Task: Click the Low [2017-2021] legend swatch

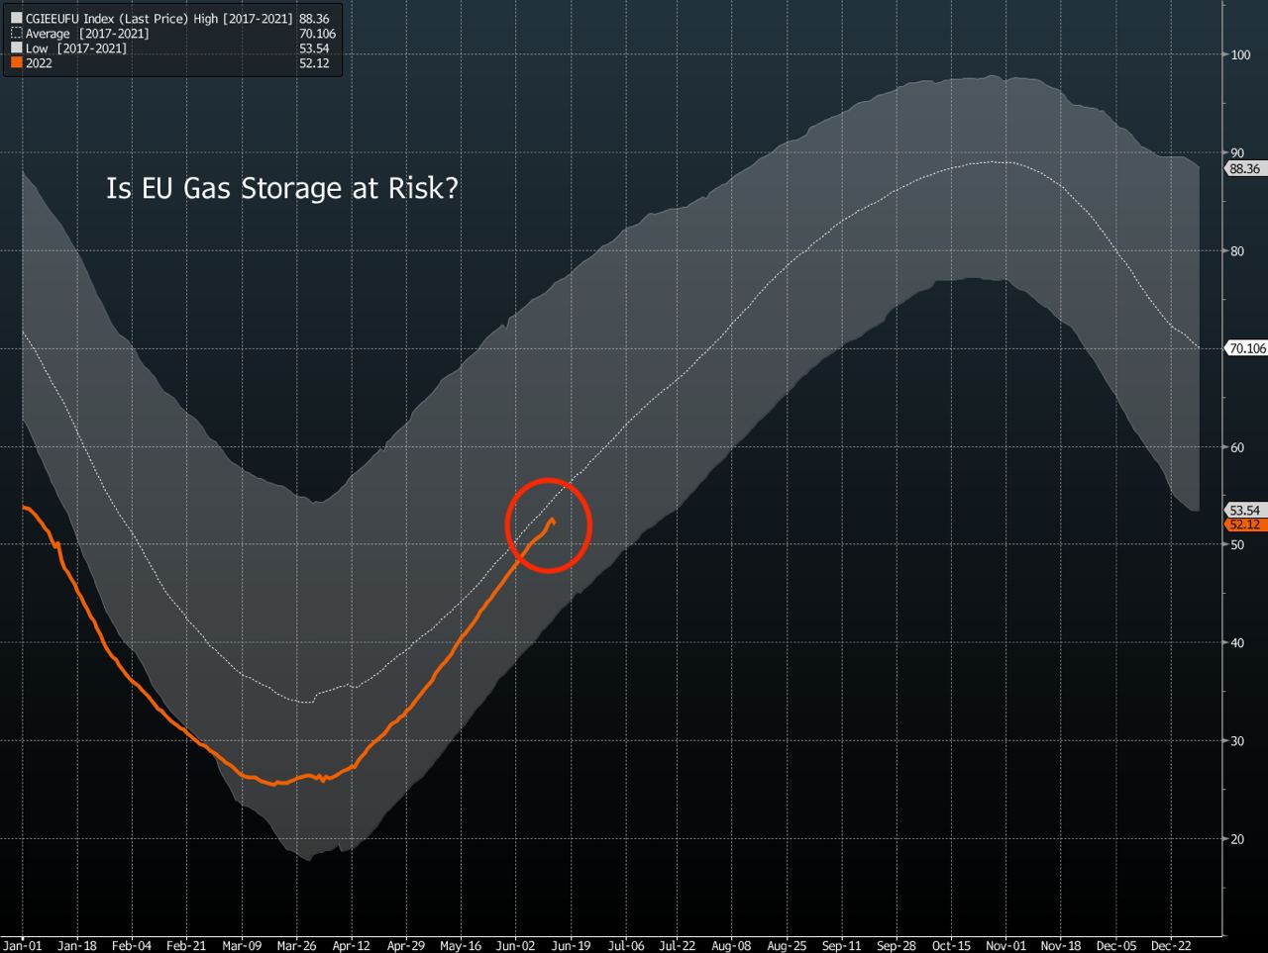Action: 16,48
